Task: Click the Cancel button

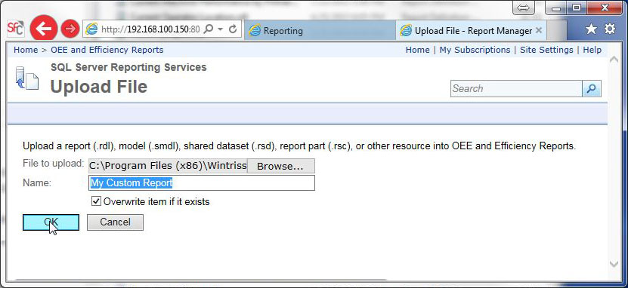Action: point(115,222)
